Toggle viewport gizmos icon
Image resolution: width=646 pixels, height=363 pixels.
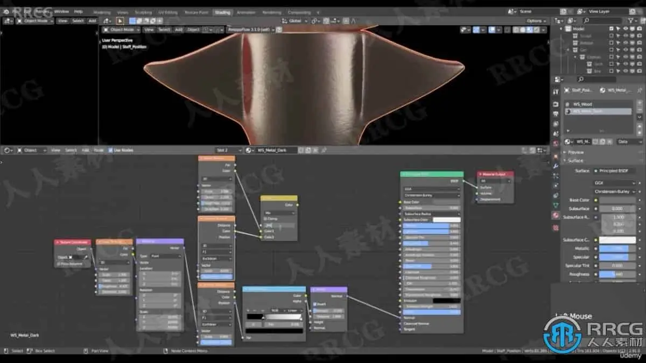point(476,30)
